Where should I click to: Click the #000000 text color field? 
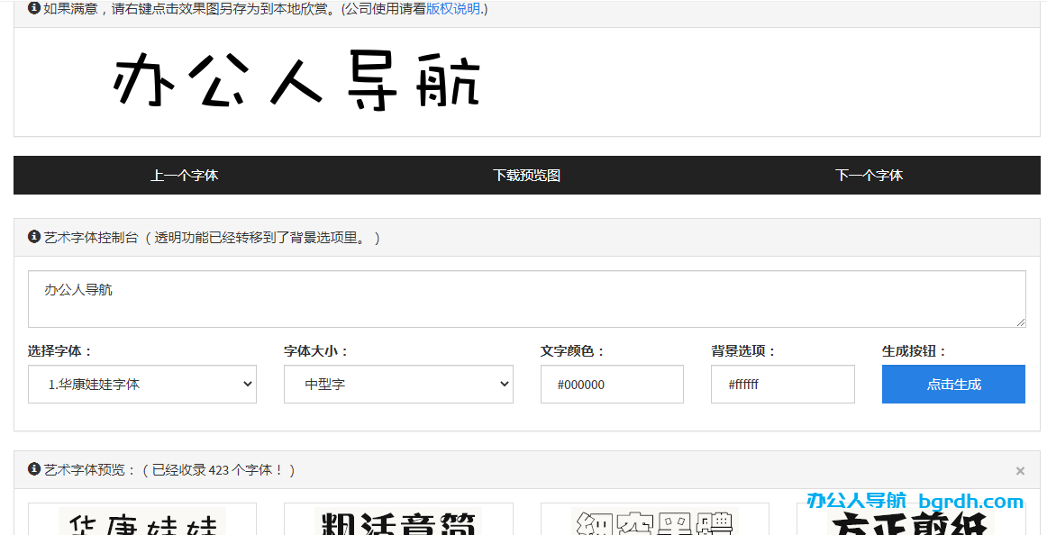coord(612,384)
